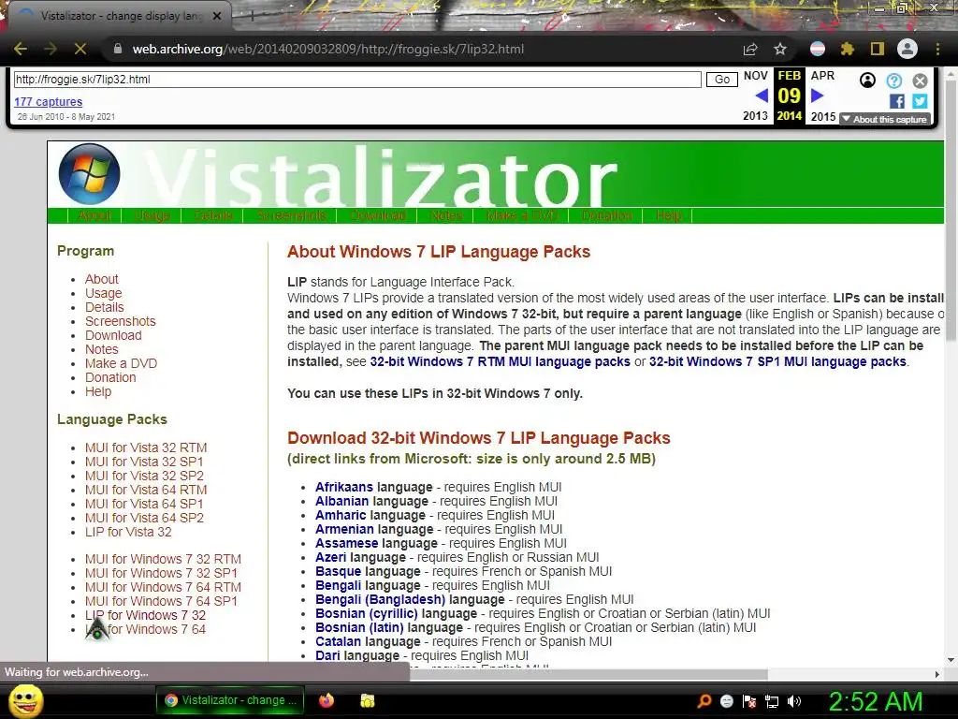
Task: Open the Chrome three-dot menu
Action: coord(937,49)
